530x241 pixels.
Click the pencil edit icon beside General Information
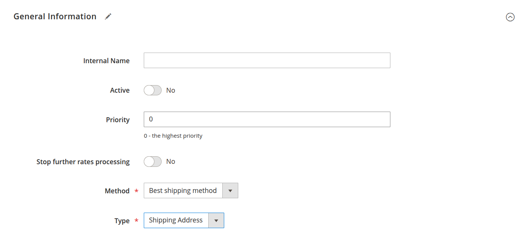108,16
